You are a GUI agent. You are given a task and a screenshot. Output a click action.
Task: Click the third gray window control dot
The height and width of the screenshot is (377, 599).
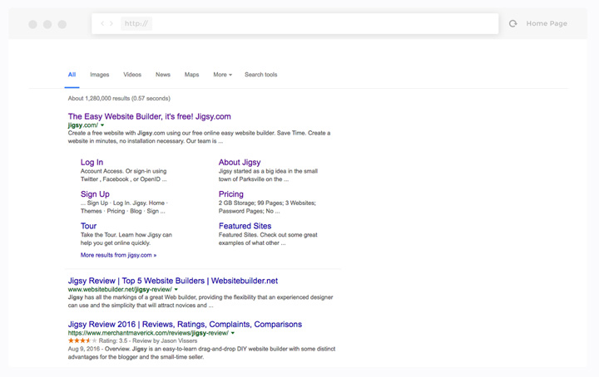point(62,24)
